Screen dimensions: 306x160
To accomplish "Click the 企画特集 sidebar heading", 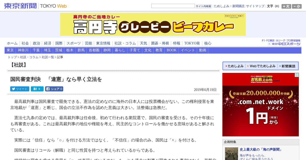I will tap(230, 142).
